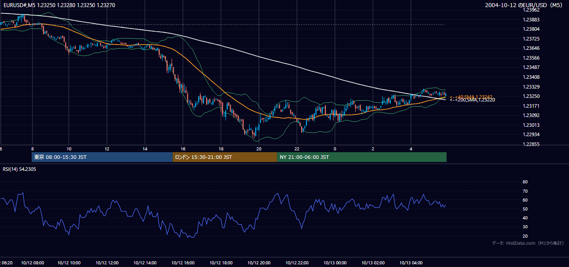
Task: Click RSI scale level 50
Action: click(525, 209)
